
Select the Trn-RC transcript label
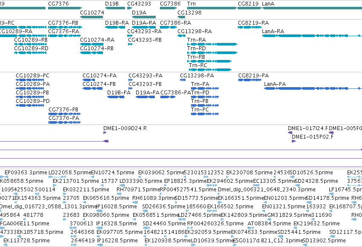[198, 65]
